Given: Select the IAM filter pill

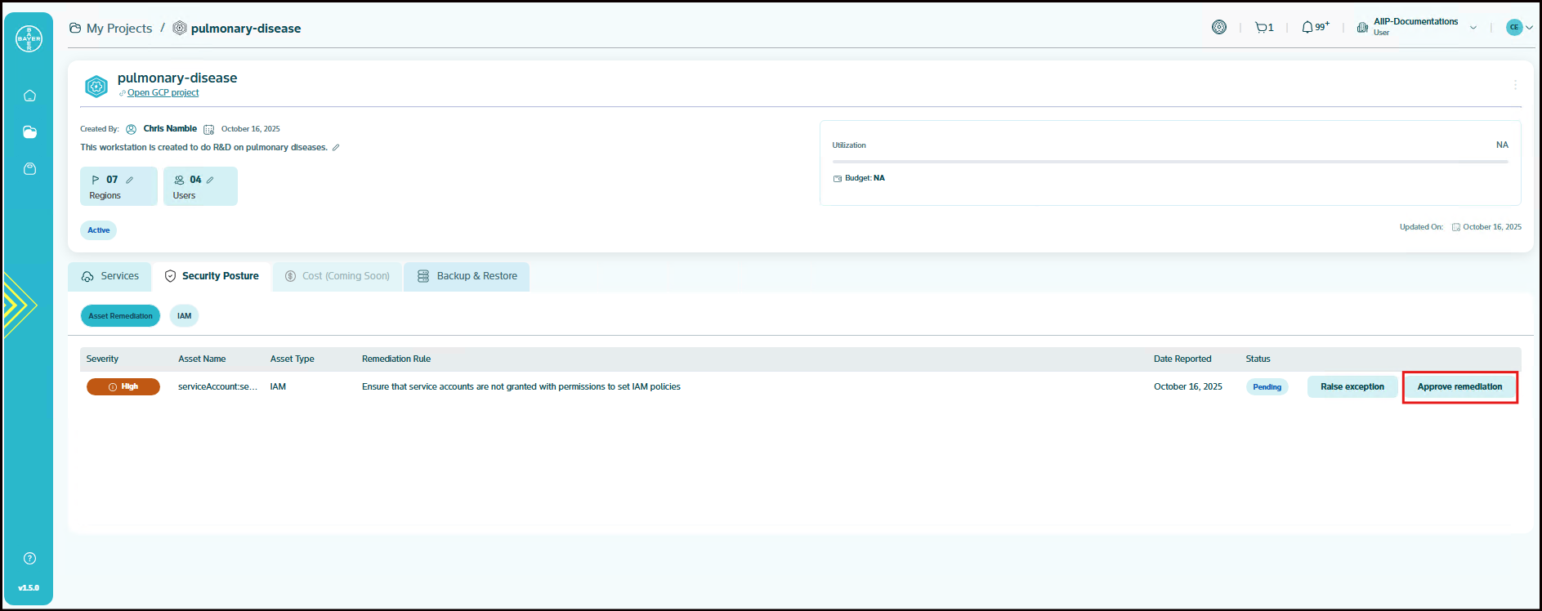Looking at the screenshot, I should 185,316.
